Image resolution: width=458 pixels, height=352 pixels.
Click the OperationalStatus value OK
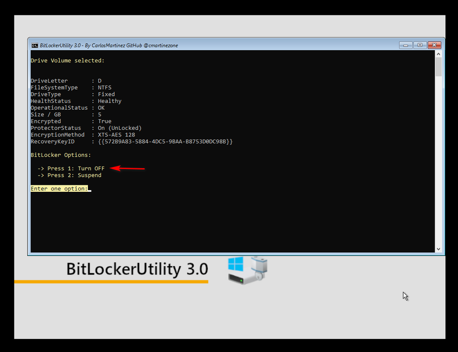[102, 108]
